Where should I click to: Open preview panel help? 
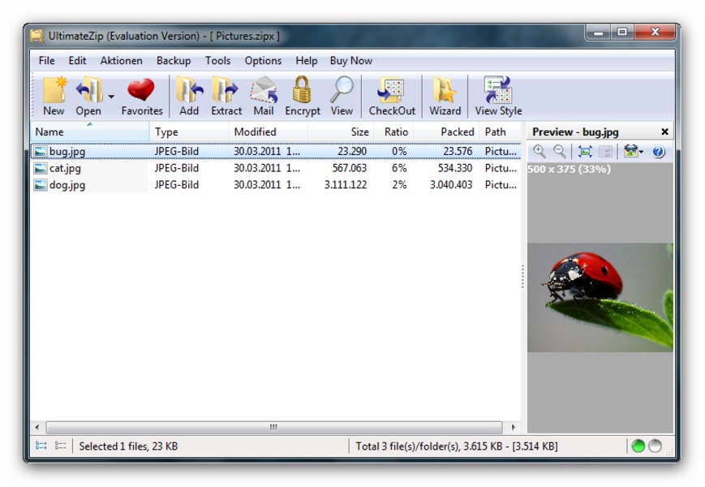pyautogui.click(x=658, y=152)
